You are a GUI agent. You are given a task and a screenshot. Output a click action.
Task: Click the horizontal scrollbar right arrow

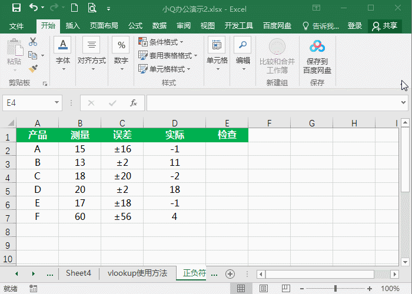coord(394,275)
